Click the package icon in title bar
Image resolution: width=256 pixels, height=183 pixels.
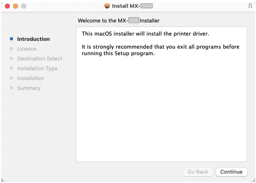click(107, 6)
